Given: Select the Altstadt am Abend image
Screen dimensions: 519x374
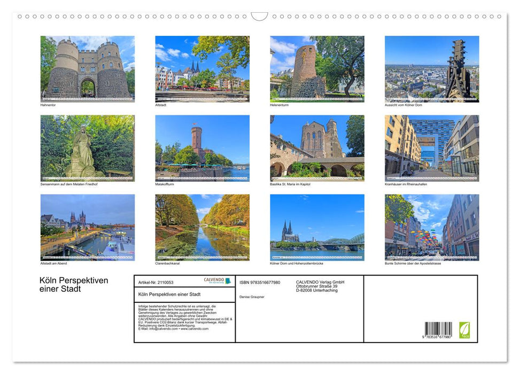Looking at the screenshot, I should coord(88,227).
